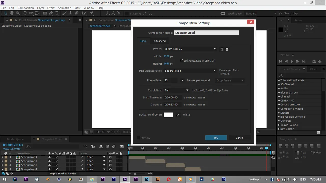This screenshot has height=183, width=326.
Task: Select the Horizontal Type tool
Action: tap(57, 13)
